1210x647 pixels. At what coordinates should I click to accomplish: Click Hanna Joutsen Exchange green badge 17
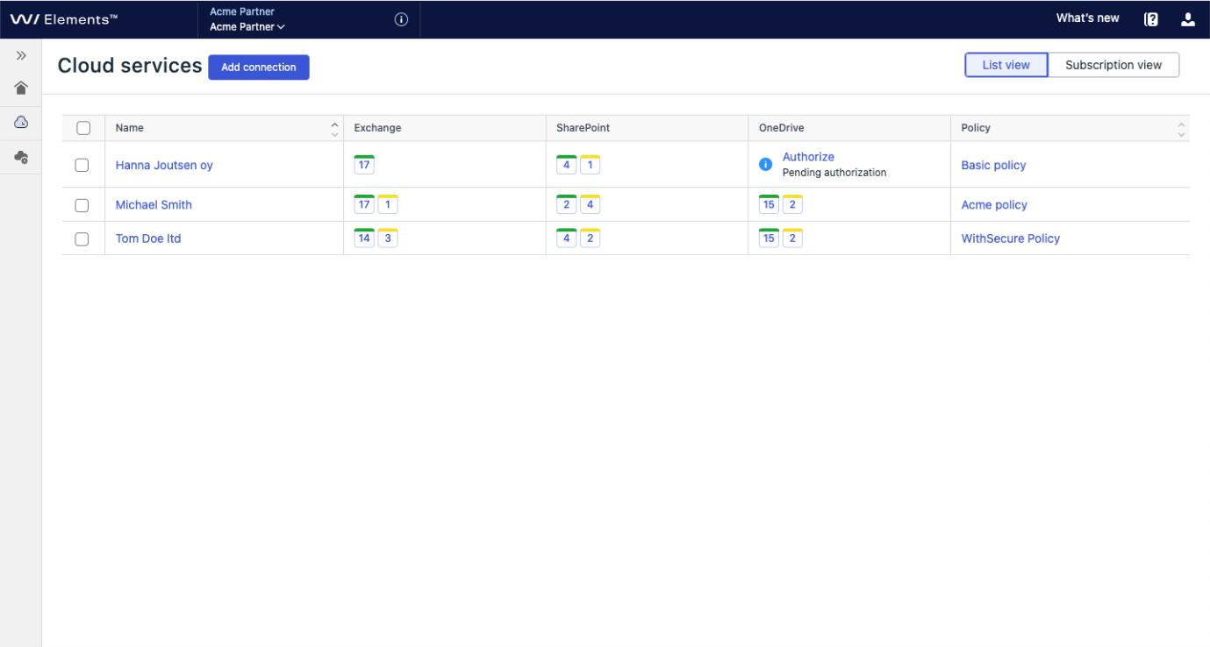pos(364,164)
